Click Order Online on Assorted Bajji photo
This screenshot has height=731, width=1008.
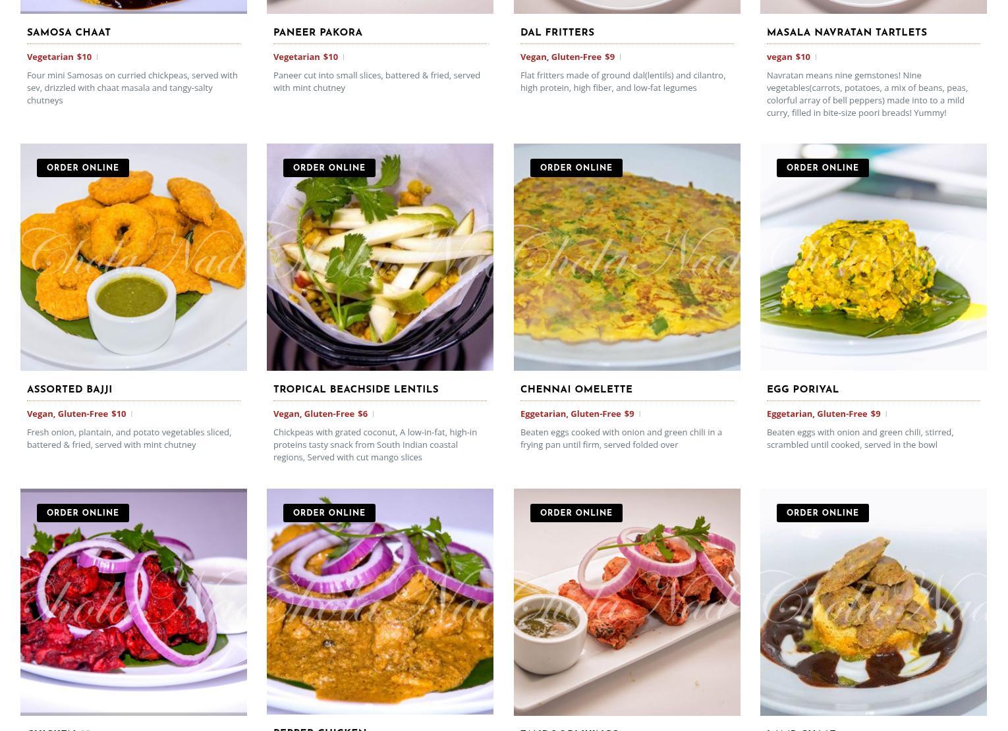pos(83,168)
